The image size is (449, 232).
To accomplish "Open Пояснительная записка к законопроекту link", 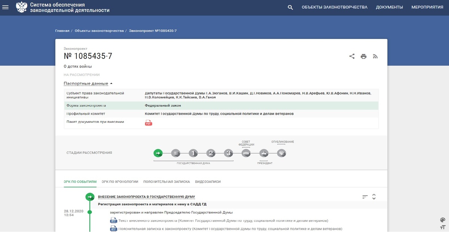I will pos(230,229).
